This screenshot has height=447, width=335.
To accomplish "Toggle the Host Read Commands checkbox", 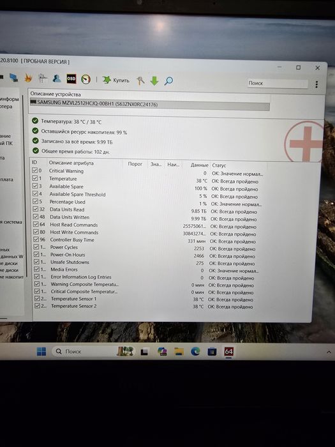I will coord(36,224).
